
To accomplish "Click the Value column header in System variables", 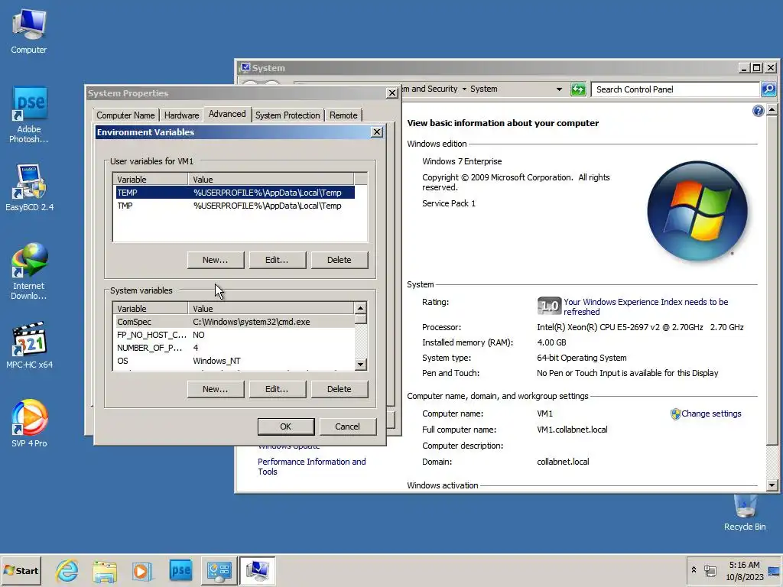I will pos(271,309).
